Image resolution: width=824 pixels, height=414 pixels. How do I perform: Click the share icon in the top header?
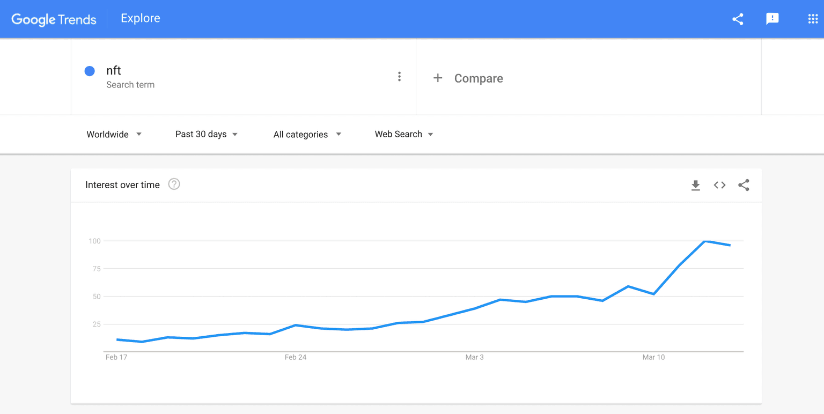[x=738, y=19]
